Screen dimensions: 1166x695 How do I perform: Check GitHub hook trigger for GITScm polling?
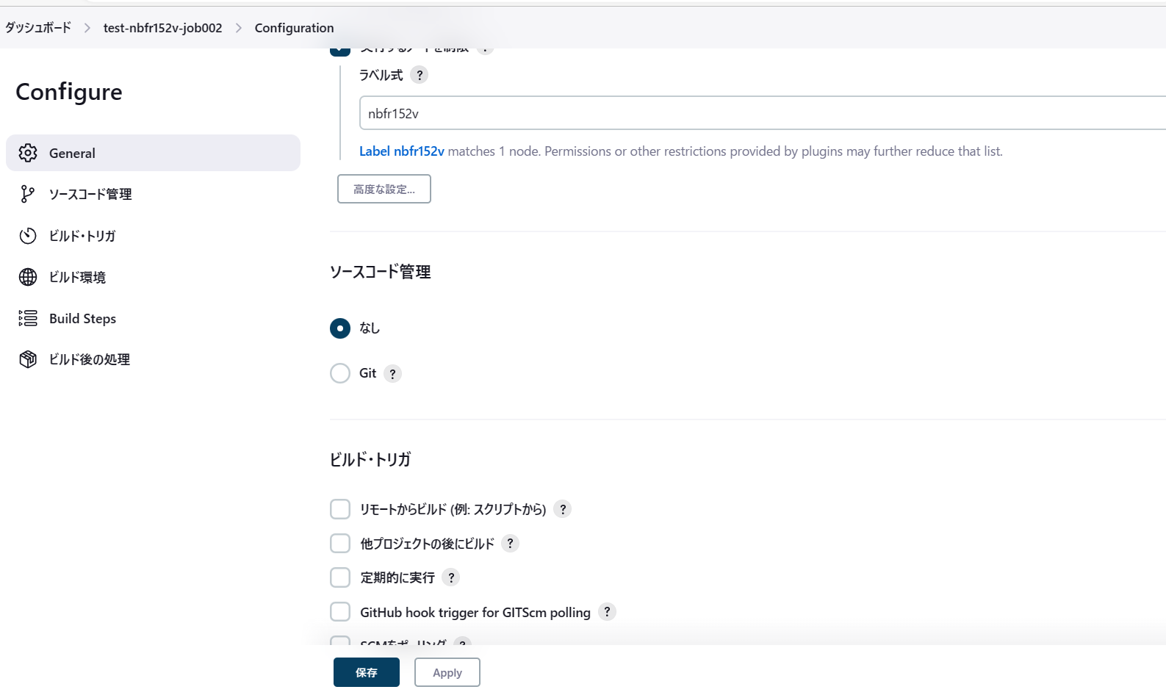tap(340, 612)
